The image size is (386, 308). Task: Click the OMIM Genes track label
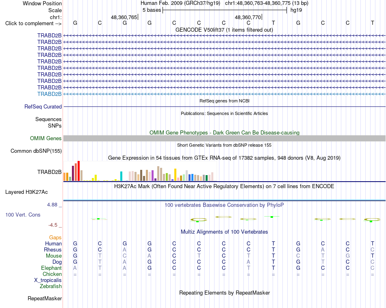(x=46, y=139)
